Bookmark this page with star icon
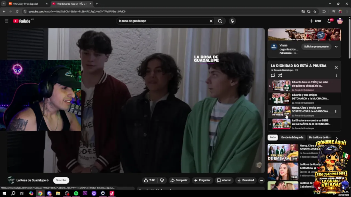This screenshot has height=197, width=351. [x=315, y=11]
